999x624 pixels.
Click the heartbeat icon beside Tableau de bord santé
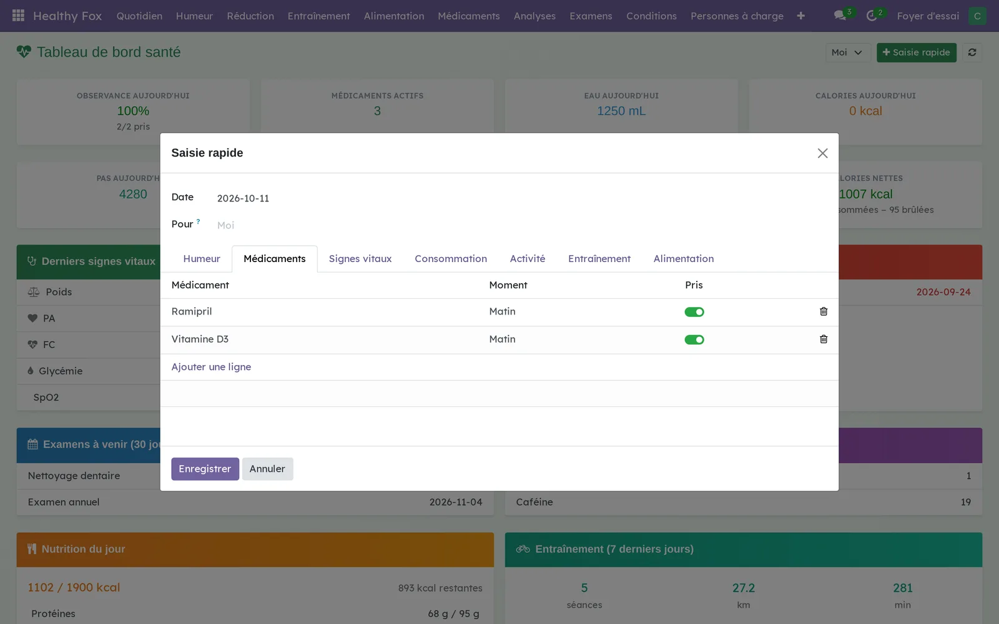[x=24, y=52]
